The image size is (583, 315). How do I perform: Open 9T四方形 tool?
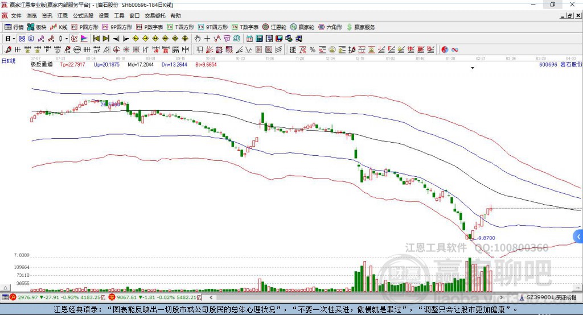point(213,27)
